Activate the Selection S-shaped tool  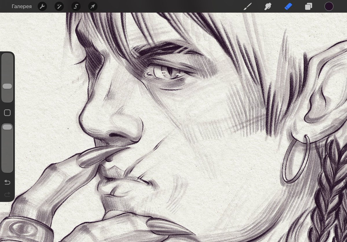(x=76, y=6)
